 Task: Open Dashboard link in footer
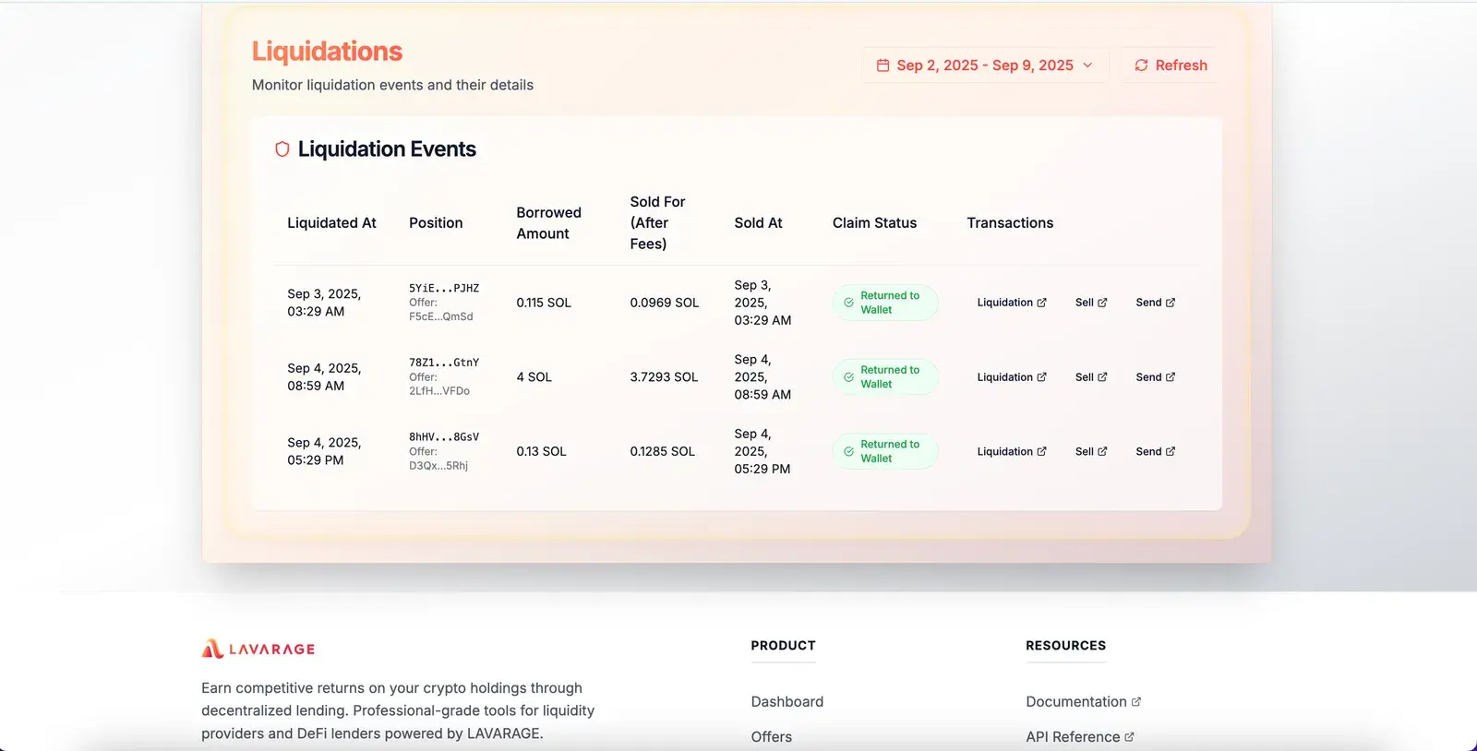pyautogui.click(x=787, y=702)
